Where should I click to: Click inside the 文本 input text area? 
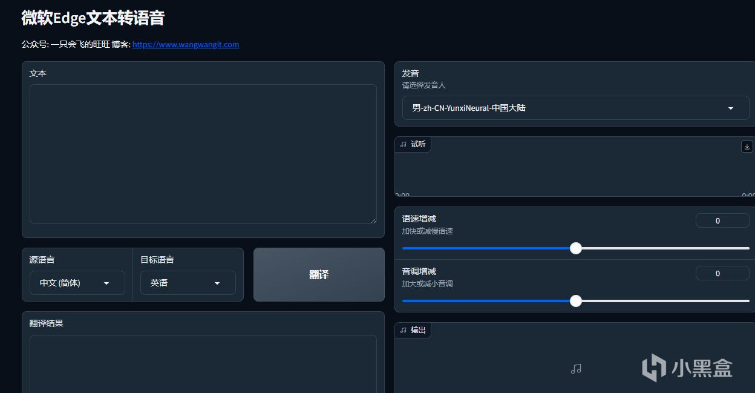[x=203, y=154]
